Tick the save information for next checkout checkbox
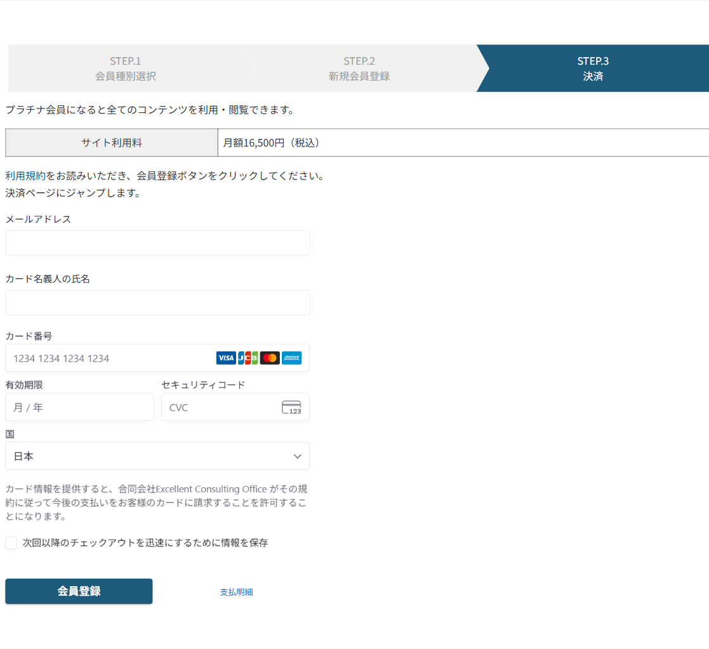Screen dimensions: 709x649 pos(11,543)
